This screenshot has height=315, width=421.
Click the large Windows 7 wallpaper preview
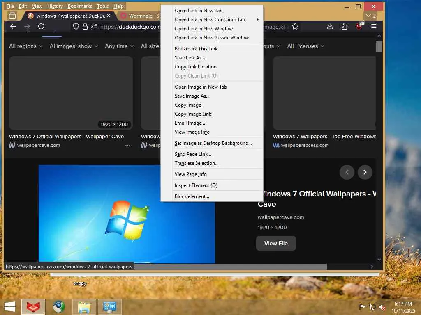127,214
